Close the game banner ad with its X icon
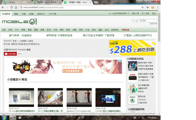This screenshot has width=196, height=120. pos(121,61)
